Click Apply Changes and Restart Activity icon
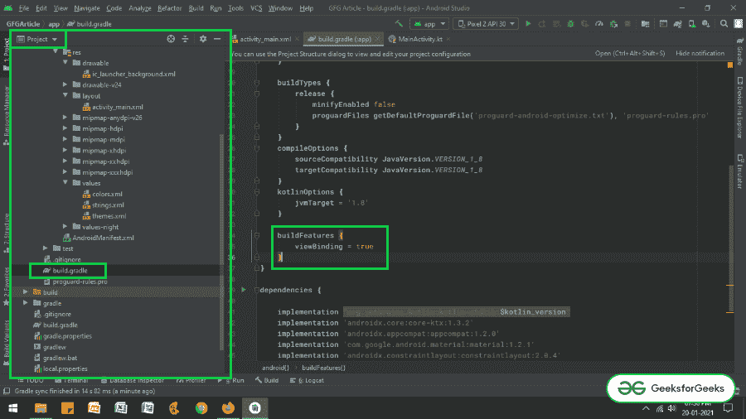The height and width of the screenshot is (419, 746). 542,24
